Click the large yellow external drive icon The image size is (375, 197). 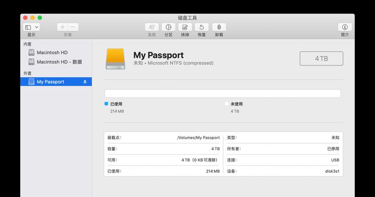(x=115, y=59)
